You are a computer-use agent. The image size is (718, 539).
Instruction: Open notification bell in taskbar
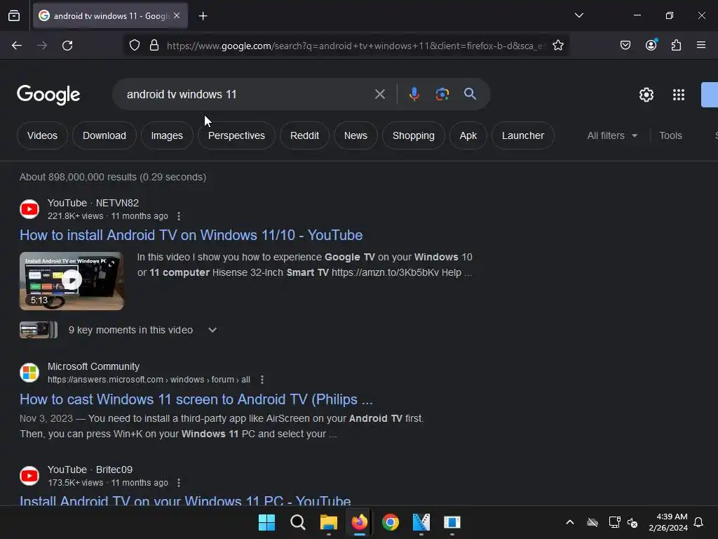coord(699,522)
